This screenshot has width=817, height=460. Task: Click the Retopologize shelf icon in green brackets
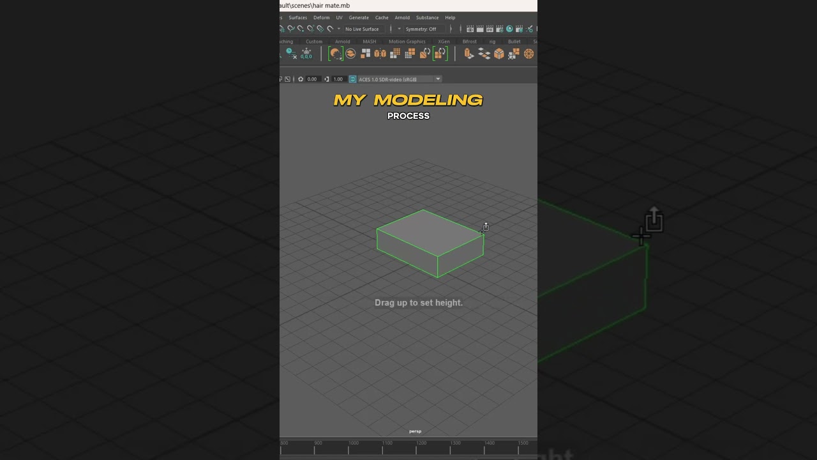point(440,53)
